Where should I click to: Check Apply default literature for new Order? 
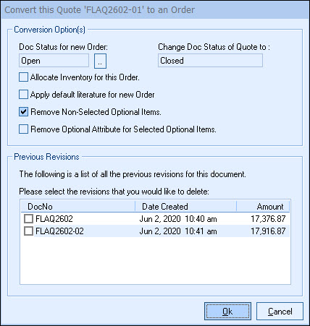23,95
